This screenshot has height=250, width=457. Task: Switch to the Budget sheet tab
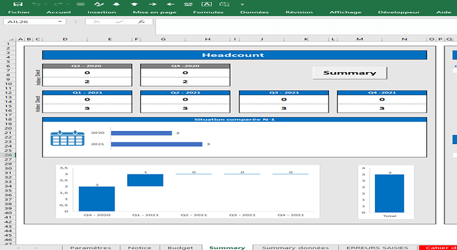[x=180, y=247]
